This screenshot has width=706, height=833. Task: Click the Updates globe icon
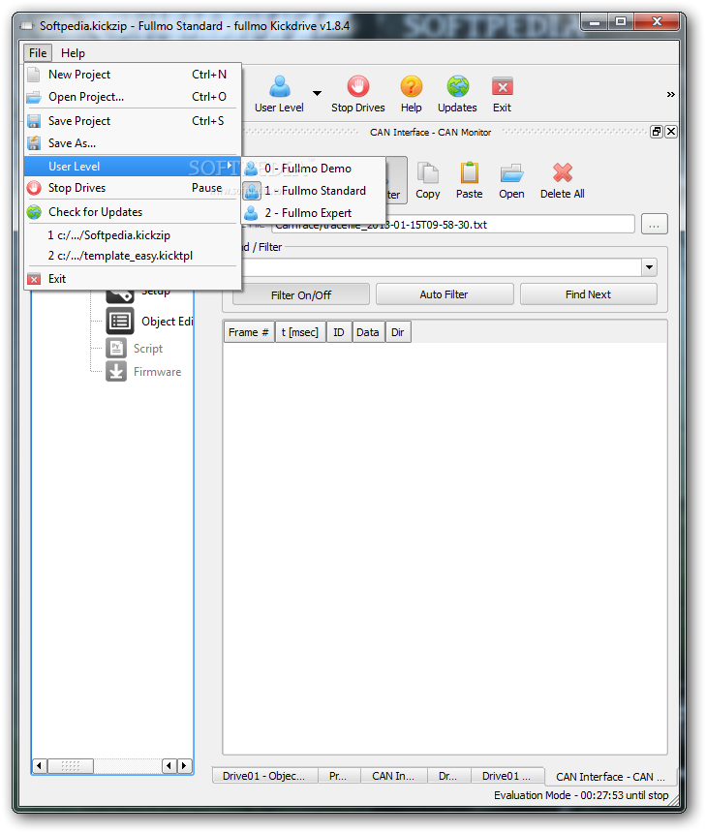tap(457, 86)
